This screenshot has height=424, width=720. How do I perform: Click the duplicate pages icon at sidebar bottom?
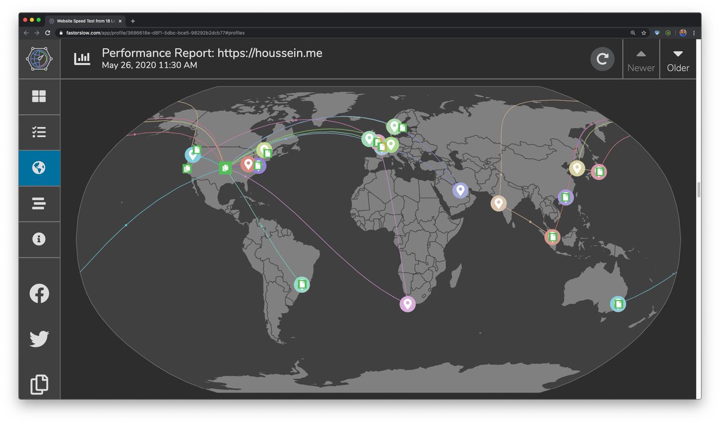coord(38,384)
